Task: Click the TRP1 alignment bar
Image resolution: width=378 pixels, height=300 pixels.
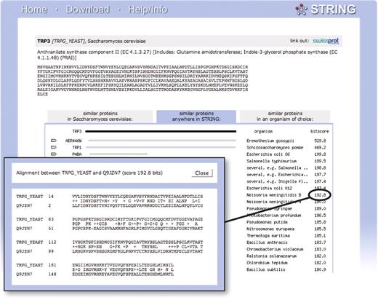Action: (161, 147)
